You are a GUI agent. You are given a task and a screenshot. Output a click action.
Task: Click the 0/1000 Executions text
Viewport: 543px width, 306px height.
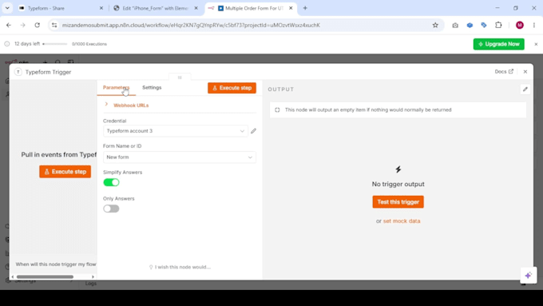tap(89, 44)
